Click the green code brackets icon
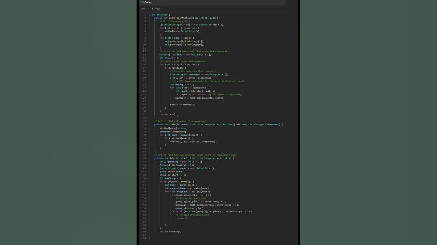 click(x=142, y=2)
